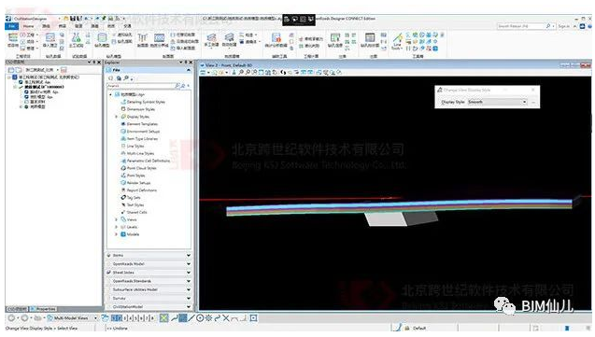Screen dimensions: 595x337
Task: Expand the Views tree node
Action: [116, 220]
